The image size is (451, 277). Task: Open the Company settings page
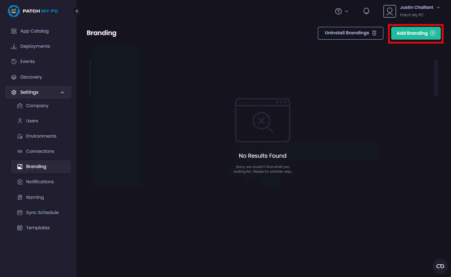pyautogui.click(x=37, y=106)
